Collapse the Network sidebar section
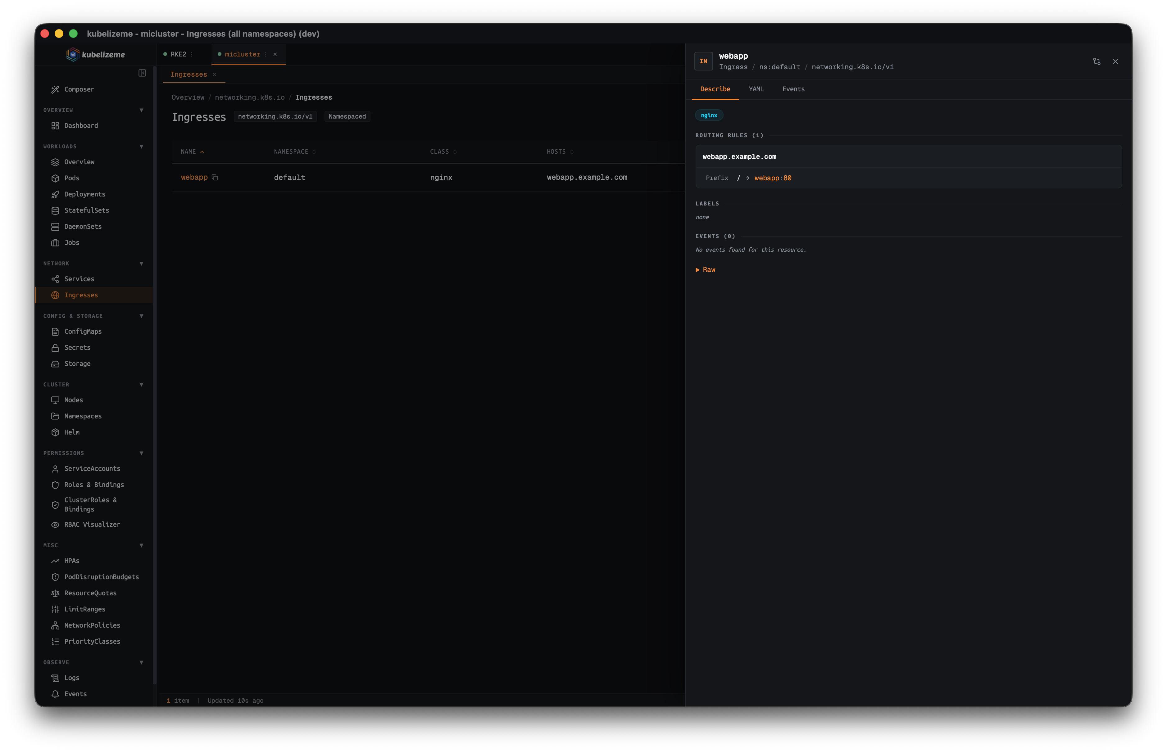 [141, 264]
